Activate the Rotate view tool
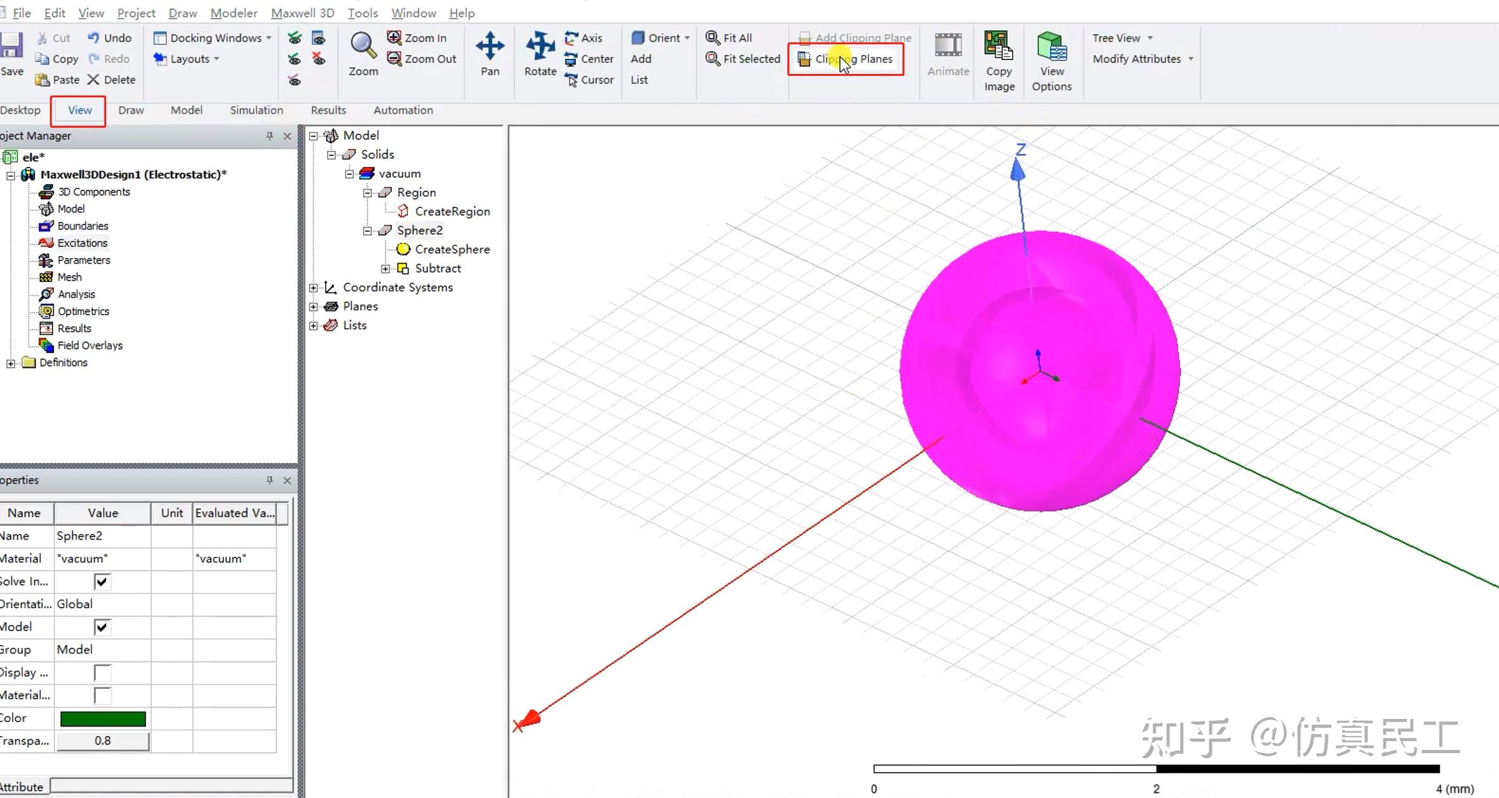 pyautogui.click(x=540, y=46)
